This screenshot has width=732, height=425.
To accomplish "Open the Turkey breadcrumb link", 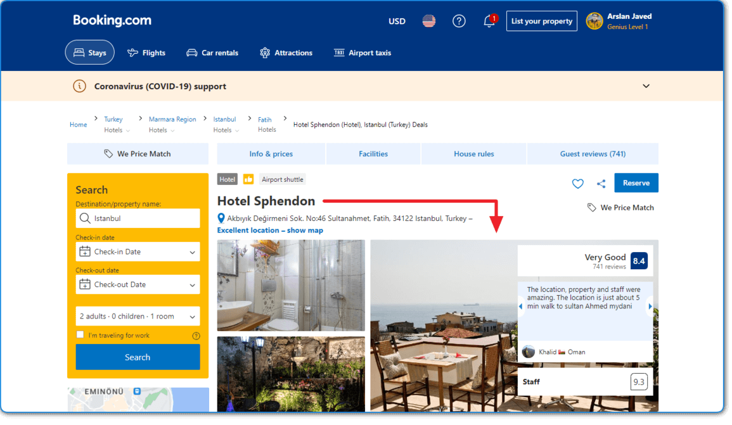I will click(x=113, y=120).
